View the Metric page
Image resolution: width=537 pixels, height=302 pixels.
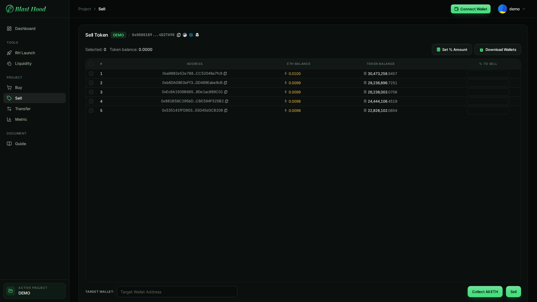coord(34,119)
